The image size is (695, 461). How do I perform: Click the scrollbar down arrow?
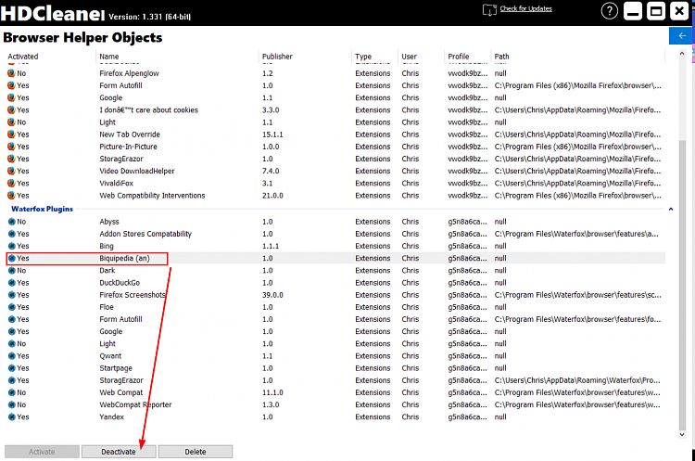coord(682,435)
